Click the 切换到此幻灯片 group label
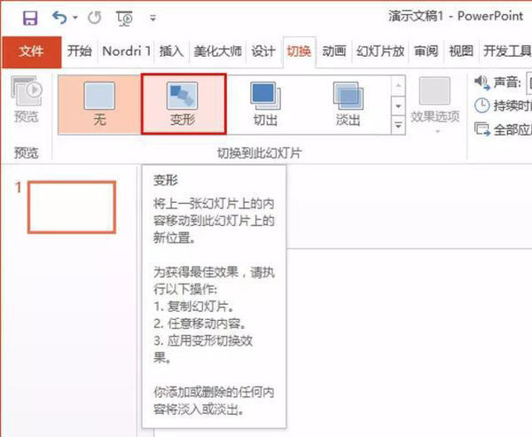532x437 pixels. [259, 153]
